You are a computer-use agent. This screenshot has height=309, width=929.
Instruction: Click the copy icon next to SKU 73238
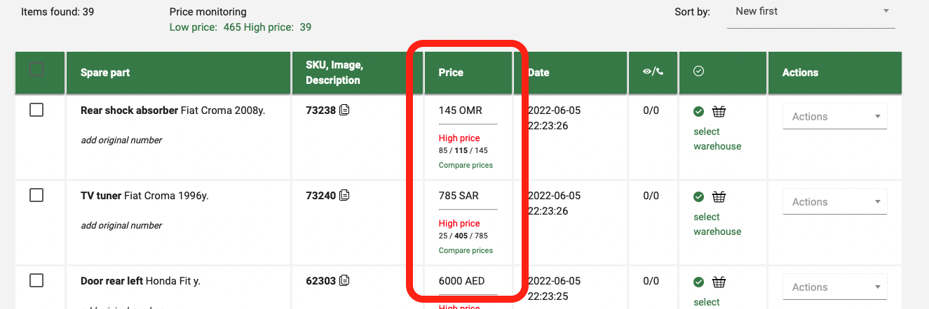point(345,110)
